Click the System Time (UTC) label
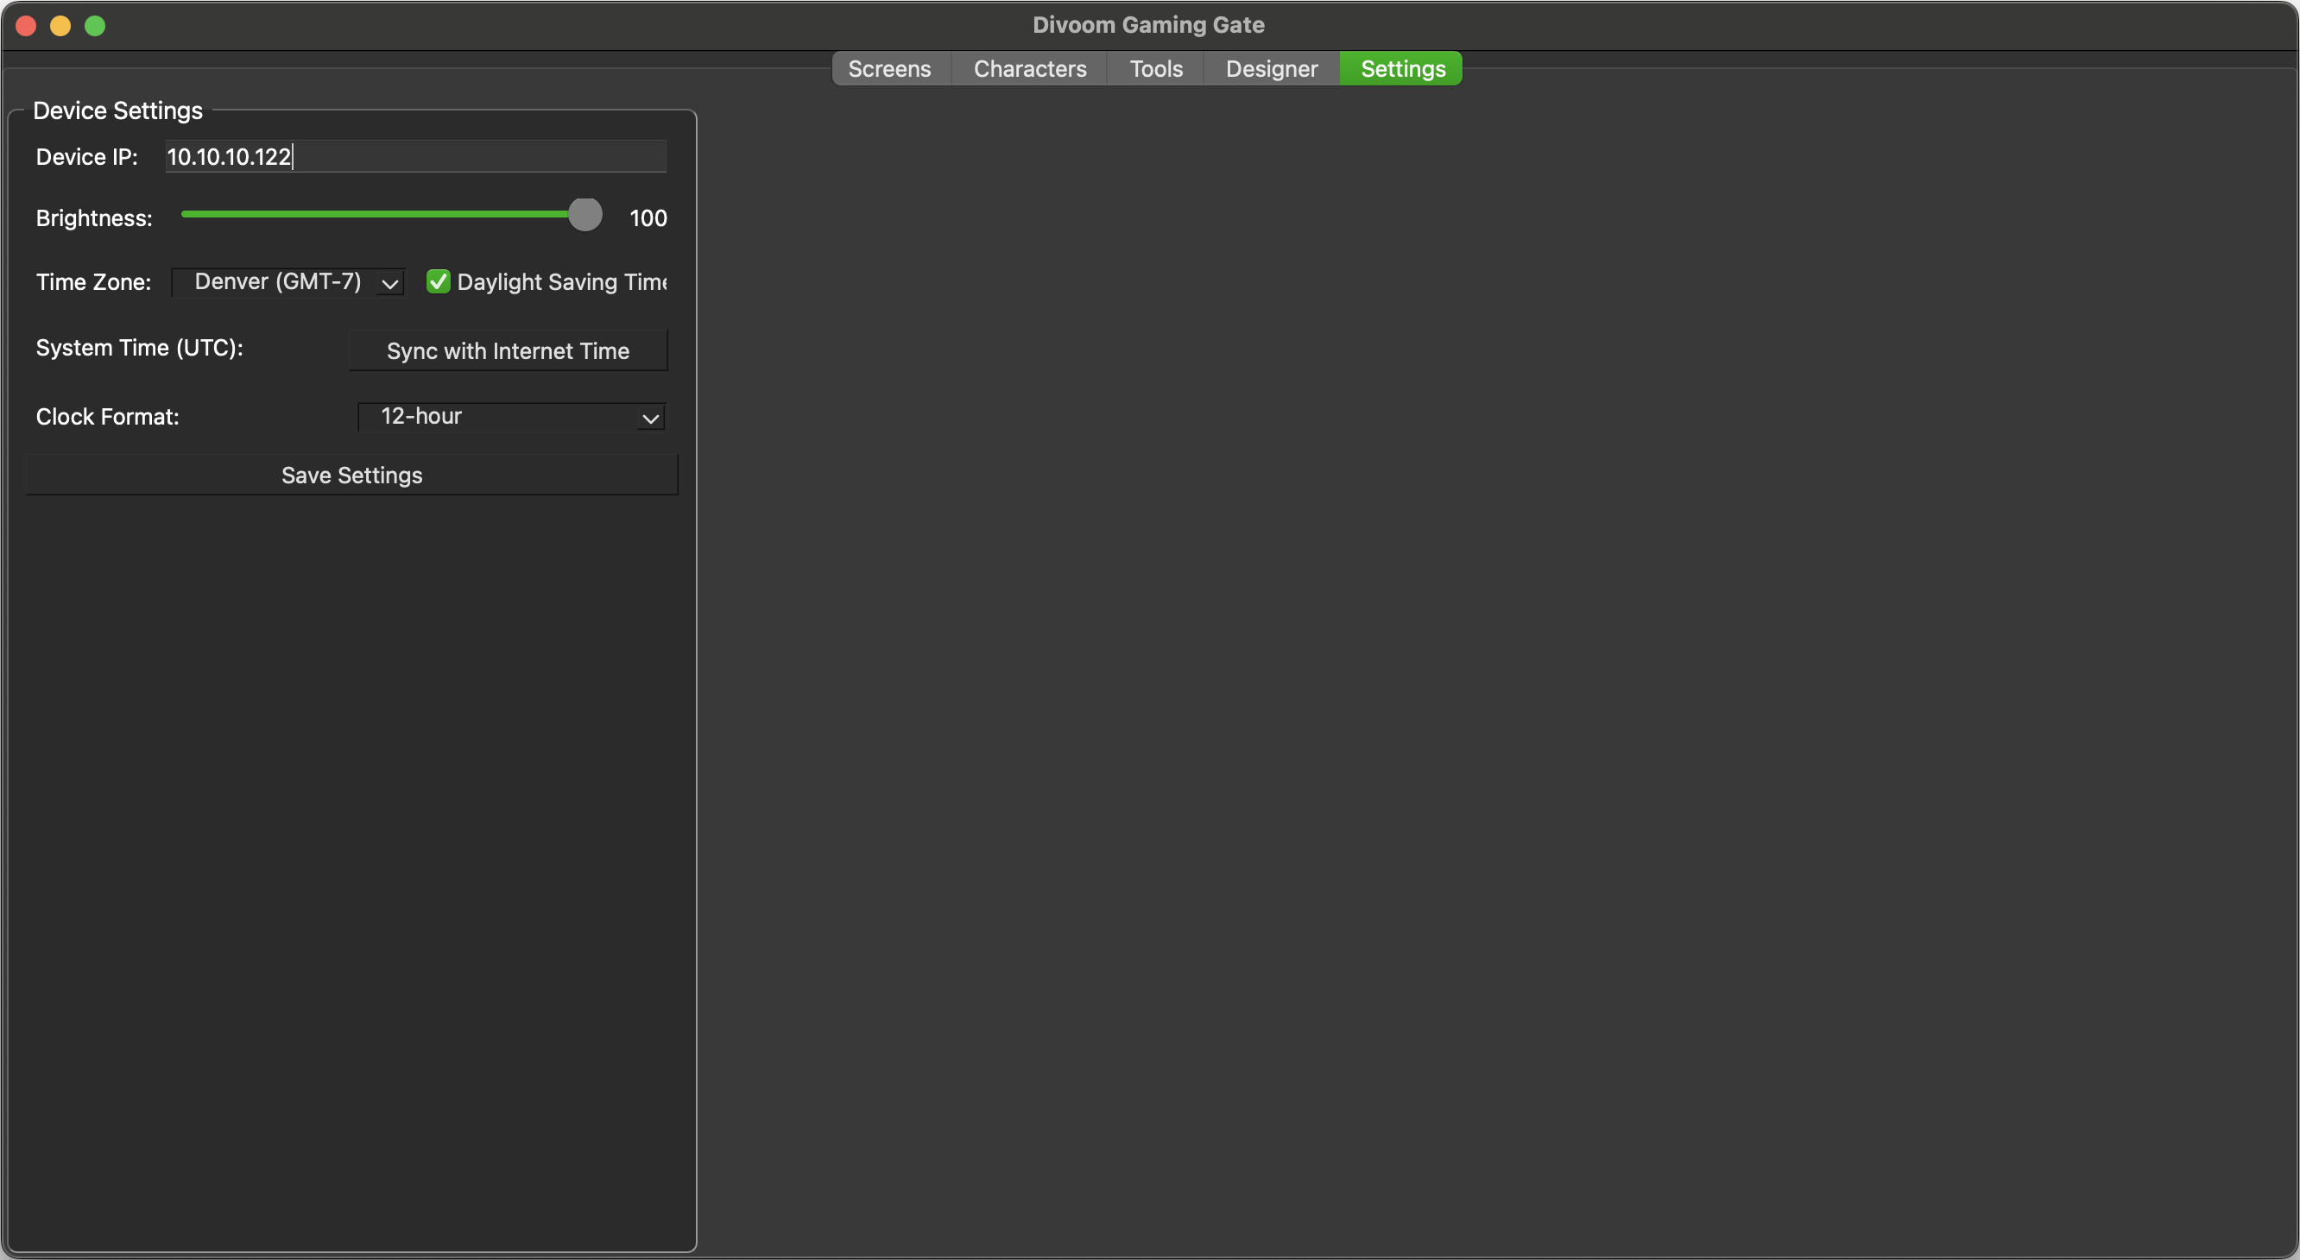The height and width of the screenshot is (1260, 2300). coord(139,348)
